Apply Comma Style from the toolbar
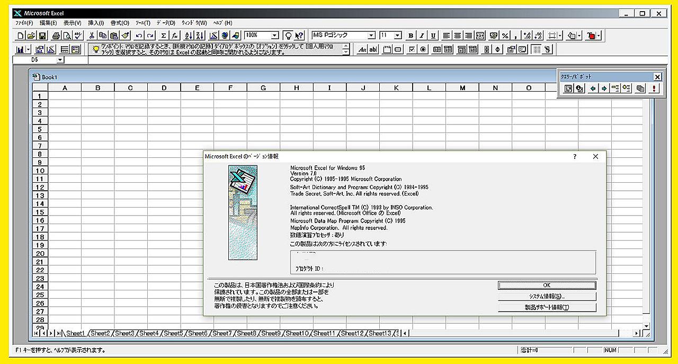The image size is (678, 364). [x=515, y=35]
